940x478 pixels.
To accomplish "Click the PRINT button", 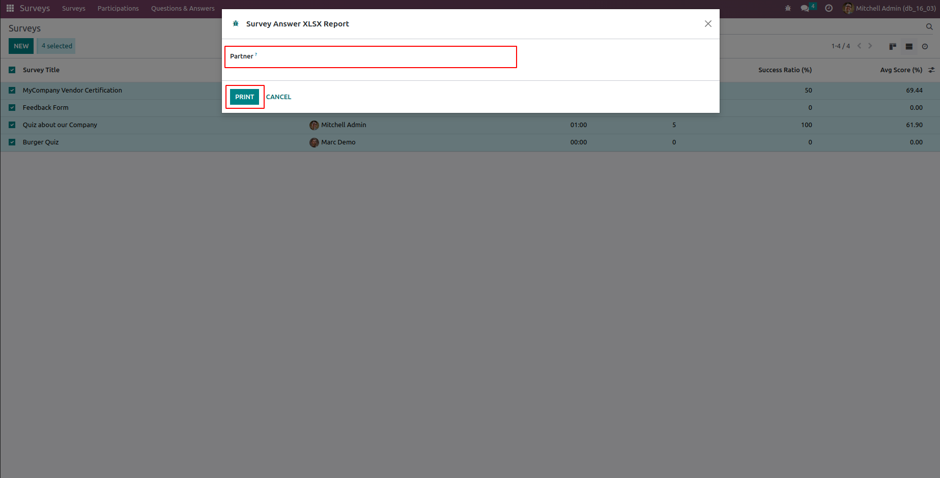I will [244, 97].
